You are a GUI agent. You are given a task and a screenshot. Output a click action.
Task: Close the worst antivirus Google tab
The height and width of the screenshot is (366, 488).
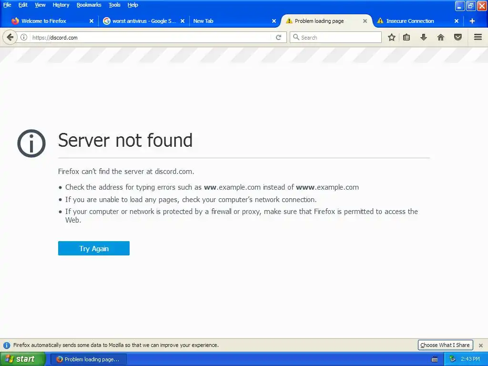183,21
